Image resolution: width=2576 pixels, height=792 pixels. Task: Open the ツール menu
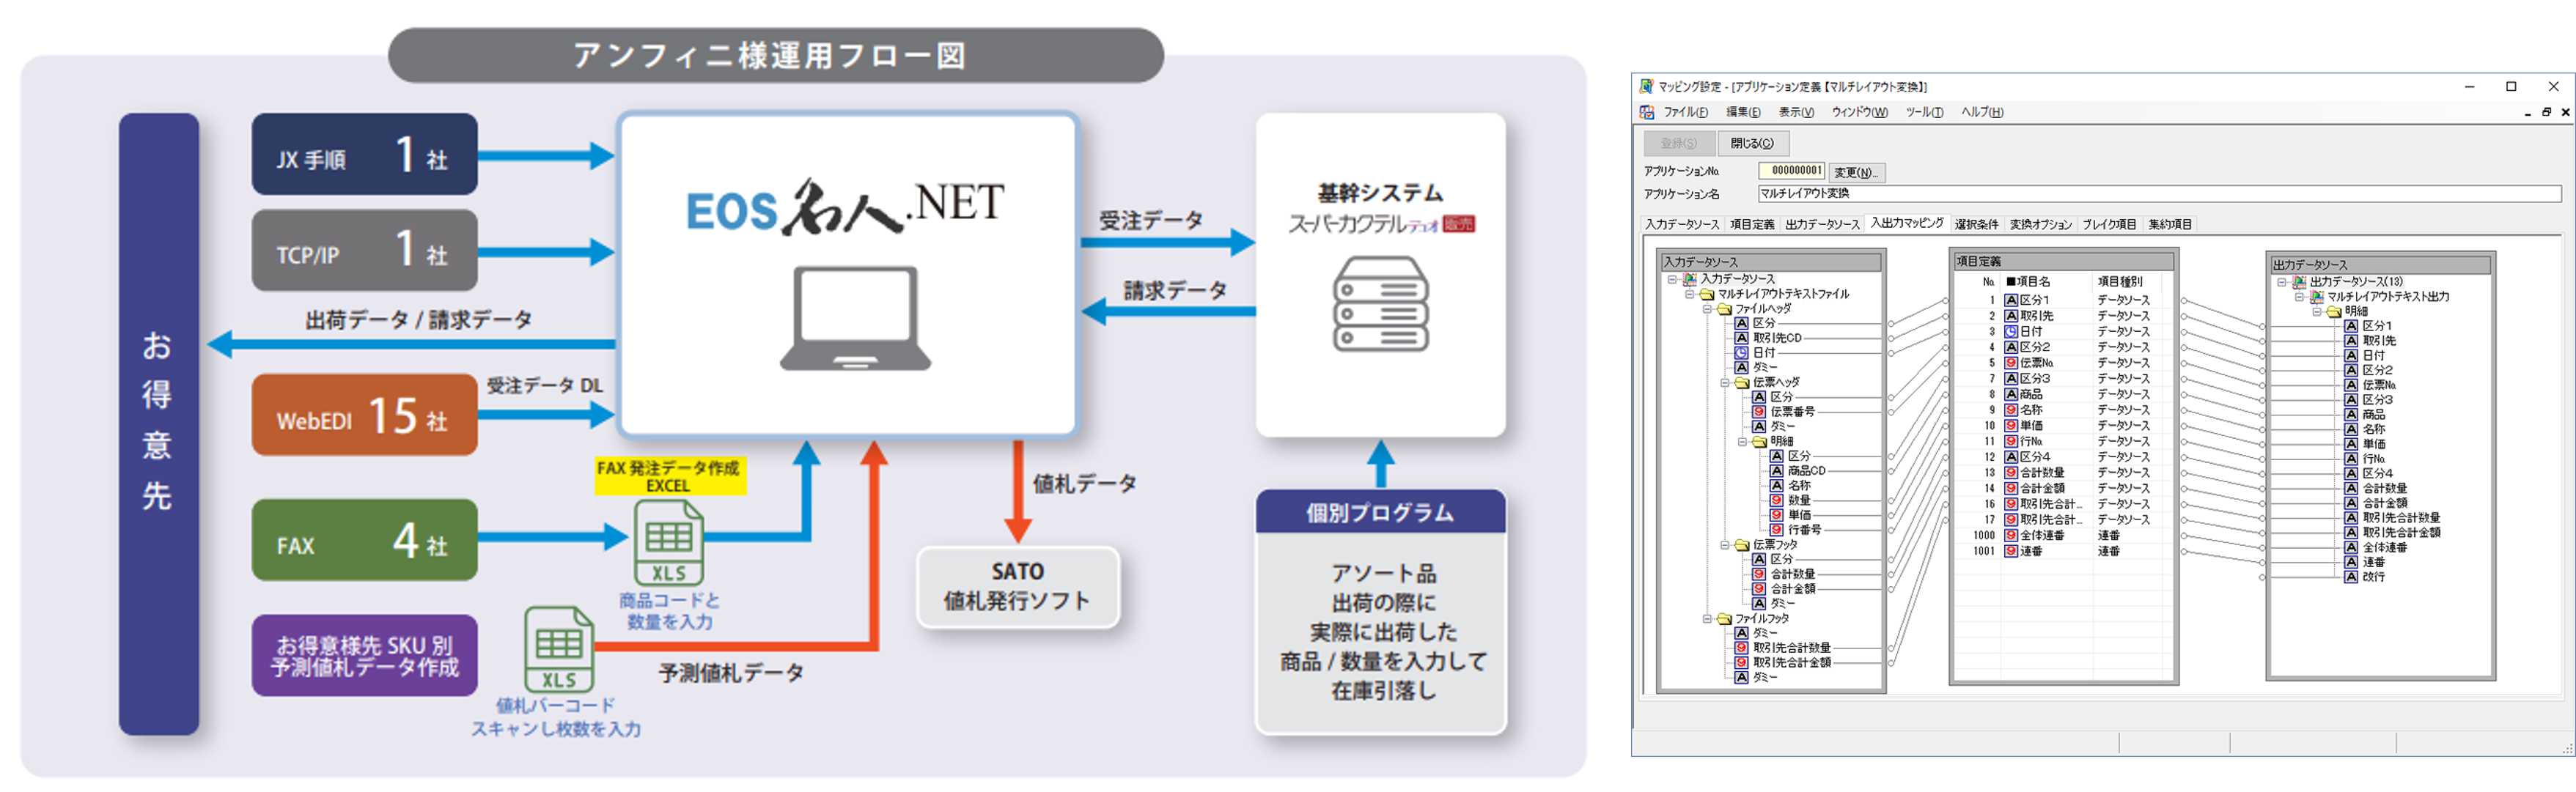click(1925, 112)
